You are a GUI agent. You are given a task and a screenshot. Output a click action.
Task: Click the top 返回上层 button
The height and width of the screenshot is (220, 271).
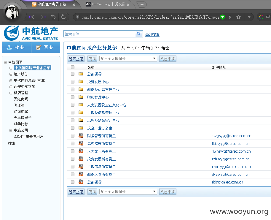click(76, 59)
